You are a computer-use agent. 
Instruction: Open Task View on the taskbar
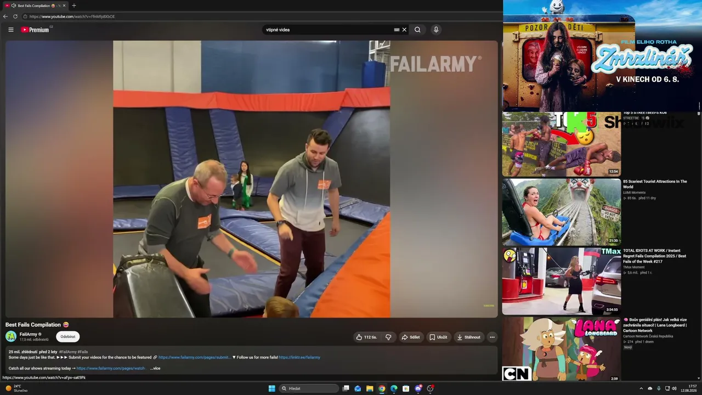tap(346, 388)
